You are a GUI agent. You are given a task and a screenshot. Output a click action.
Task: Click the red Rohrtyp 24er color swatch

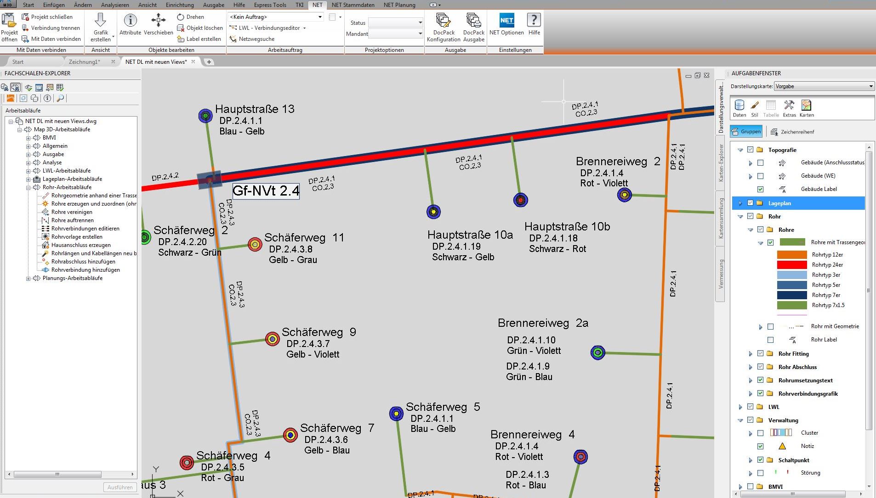point(791,265)
